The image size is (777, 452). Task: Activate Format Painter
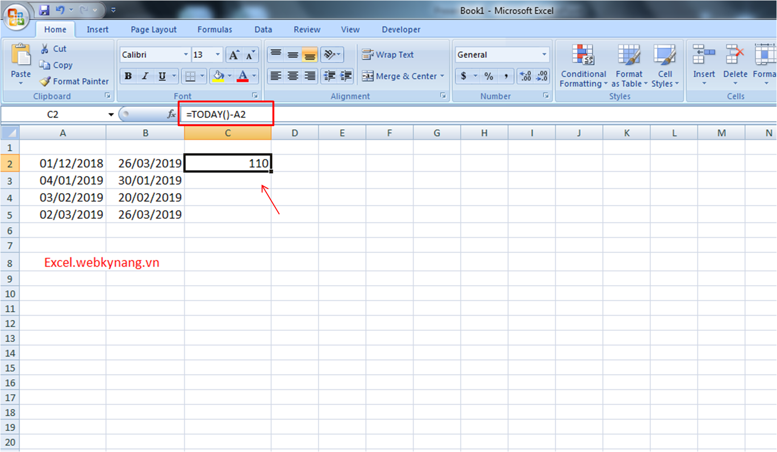tap(74, 82)
